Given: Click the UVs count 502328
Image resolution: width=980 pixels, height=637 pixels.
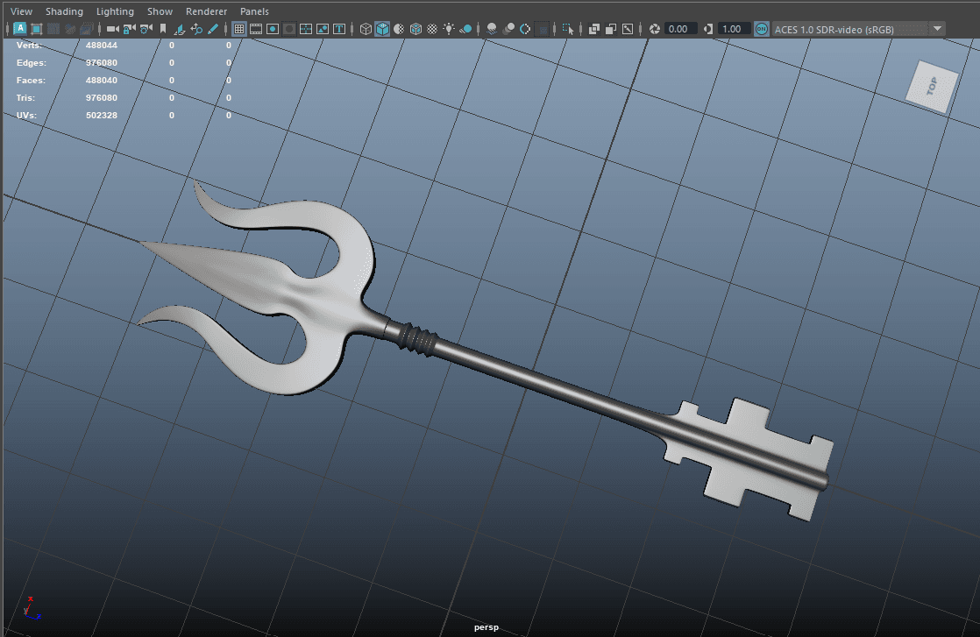Looking at the screenshot, I should click(102, 115).
